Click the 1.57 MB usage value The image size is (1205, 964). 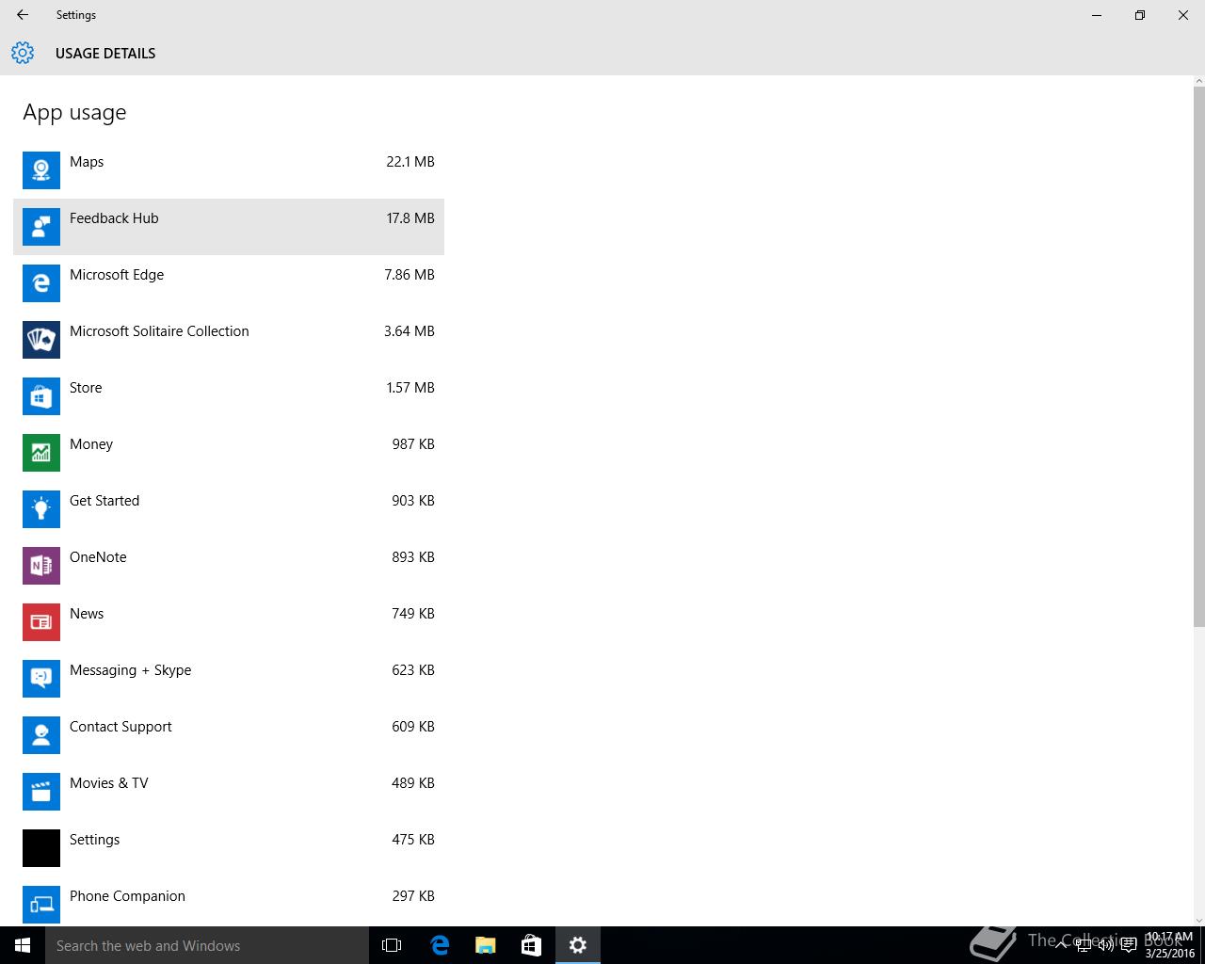(x=410, y=388)
